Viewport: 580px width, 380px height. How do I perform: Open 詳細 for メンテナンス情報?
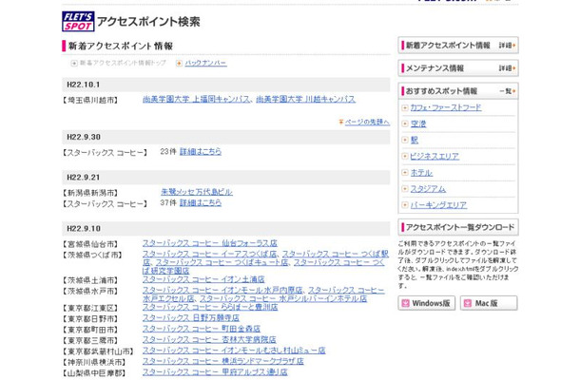pos(507,68)
